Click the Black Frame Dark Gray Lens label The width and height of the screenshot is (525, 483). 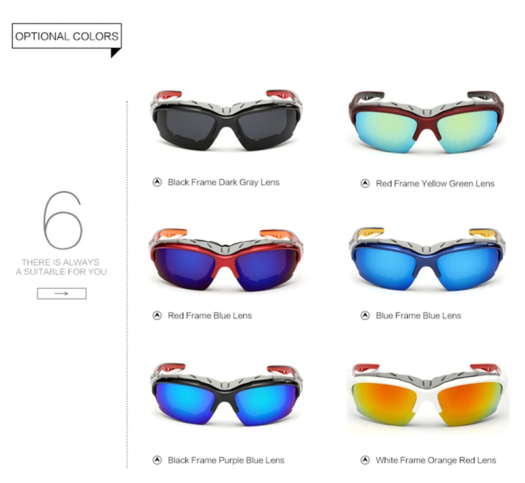[224, 182]
